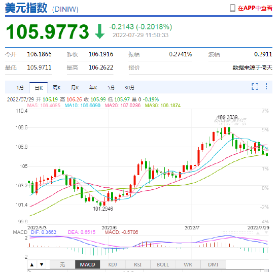Click the up triangle indicator arrow
Image resolution: width=279 pixels, height=272 pixels.
click(32, 265)
